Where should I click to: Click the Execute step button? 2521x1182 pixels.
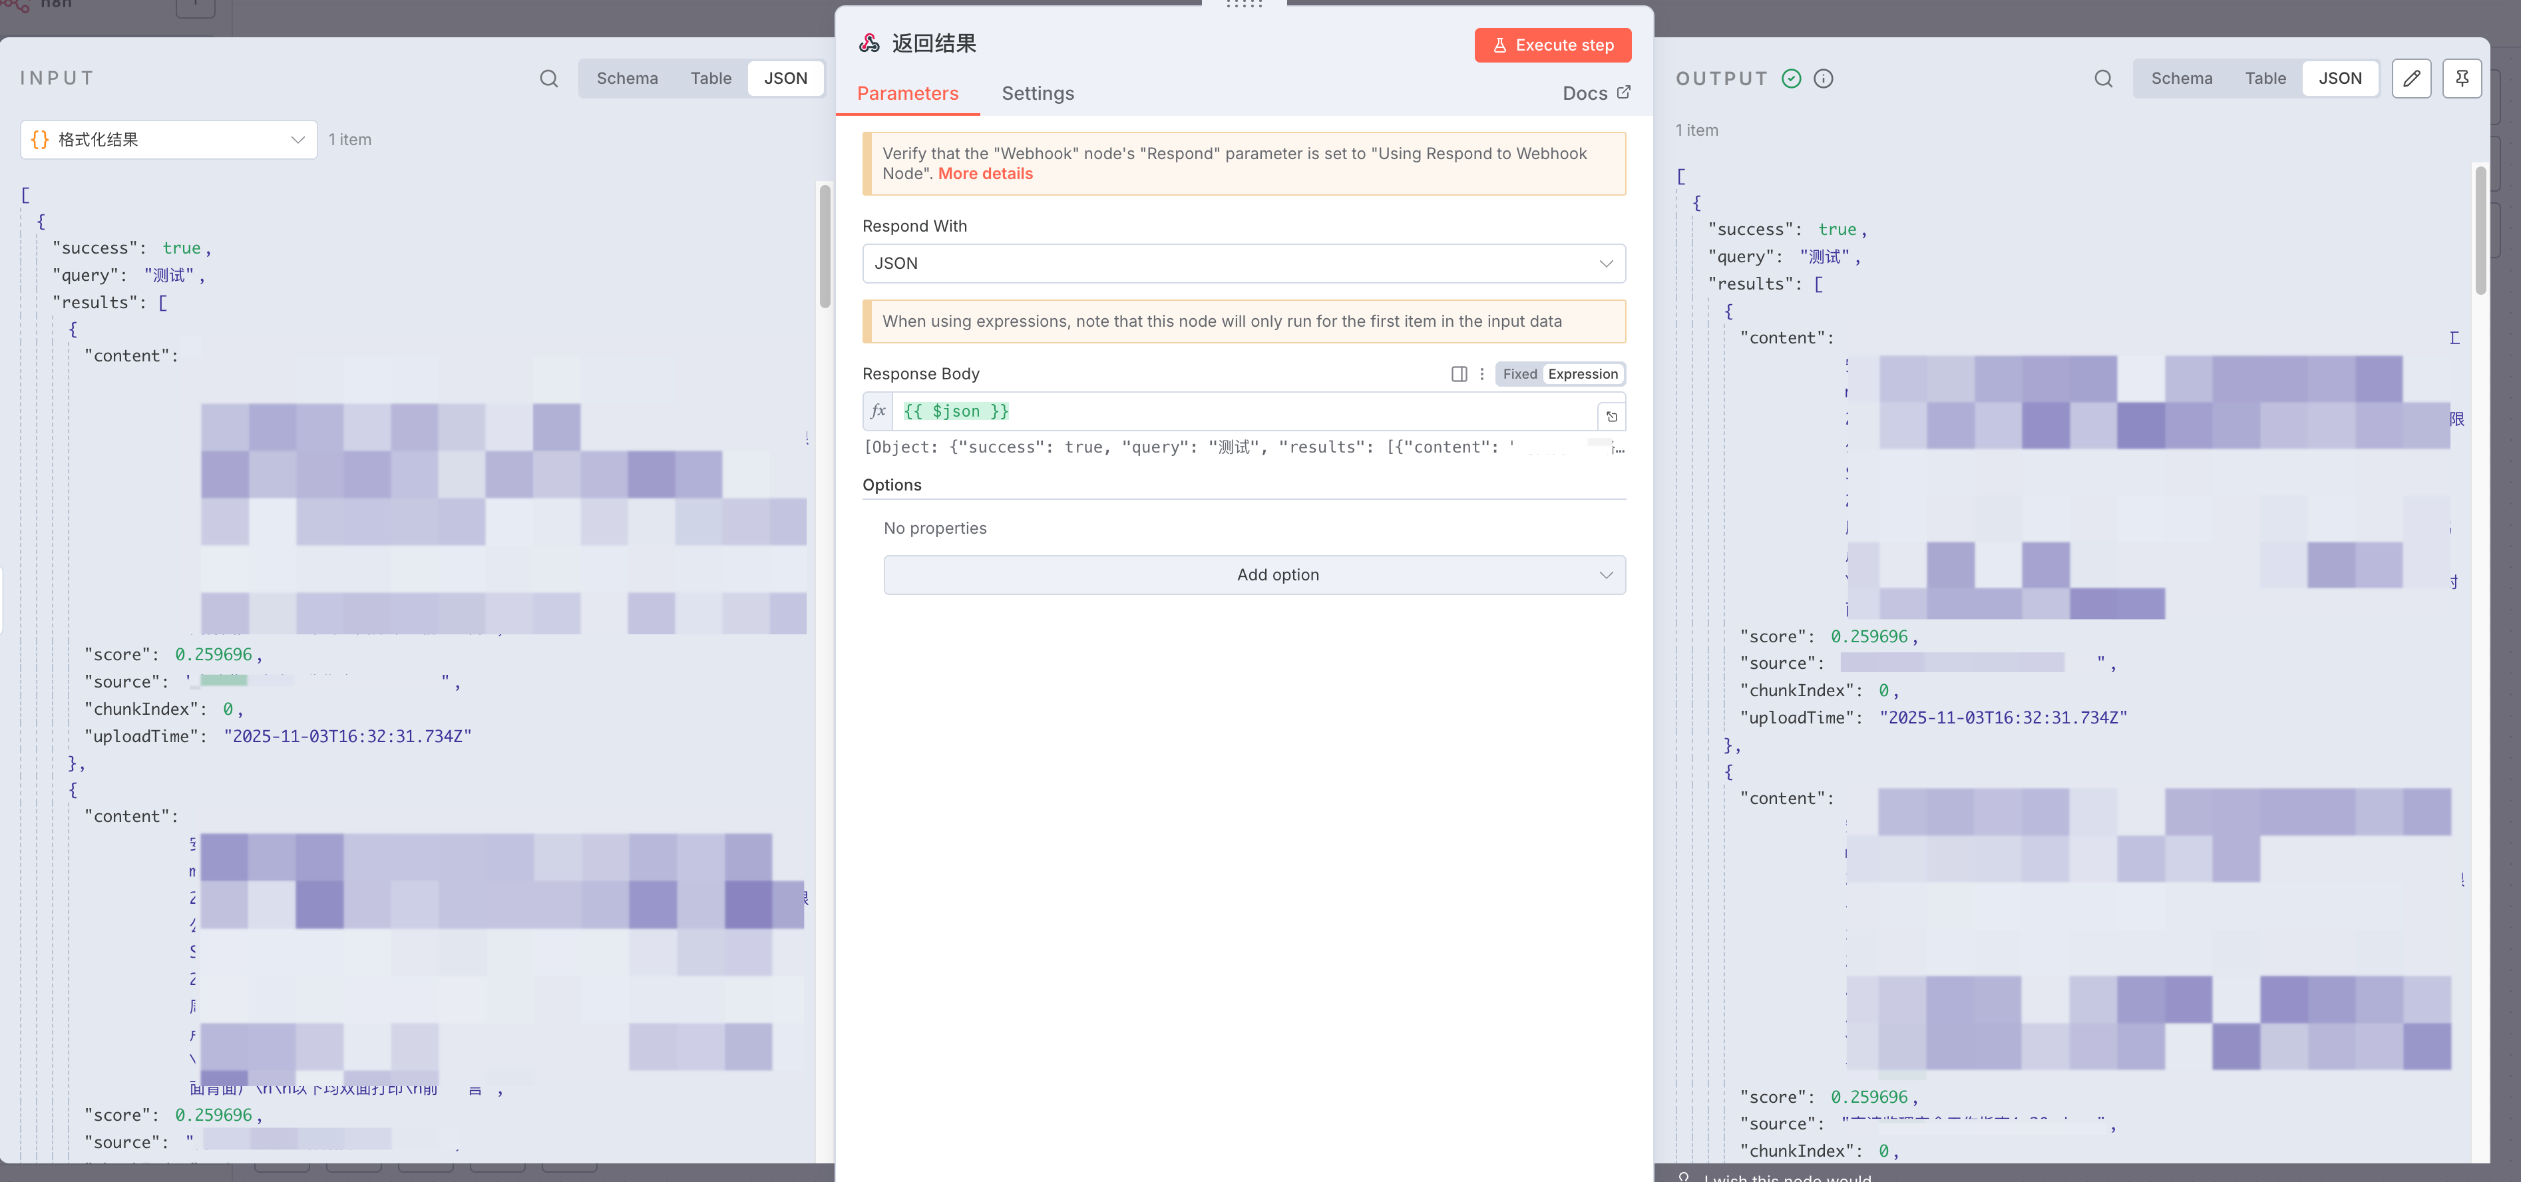[x=1552, y=45]
